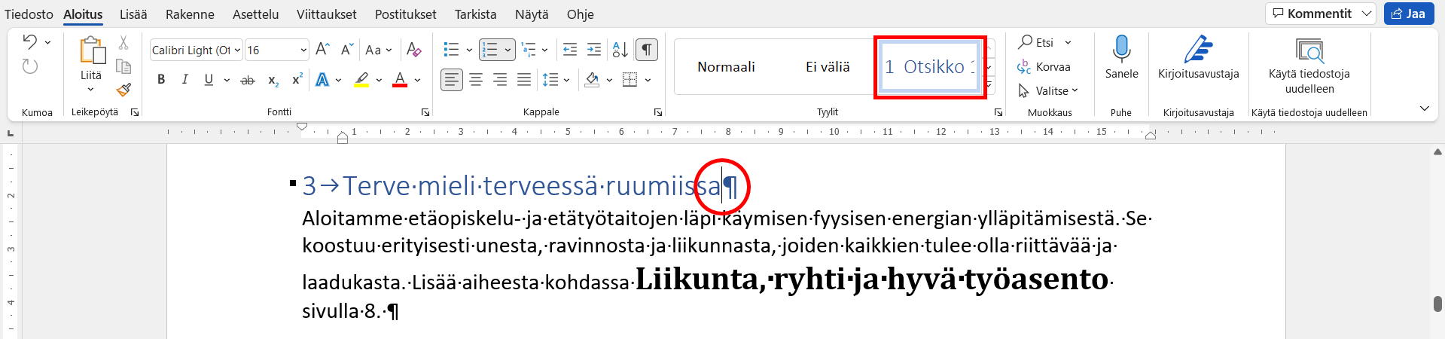Switch to the Lisää tab
This screenshot has width=1445, height=339.
(133, 14)
